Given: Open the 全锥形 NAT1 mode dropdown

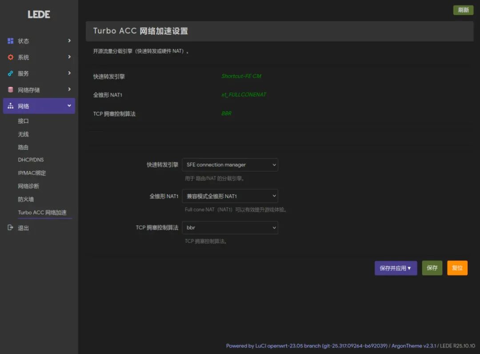Looking at the screenshot, I should coord(230,196).
